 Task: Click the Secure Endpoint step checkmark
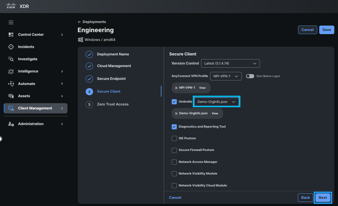(x=89, y=79)
